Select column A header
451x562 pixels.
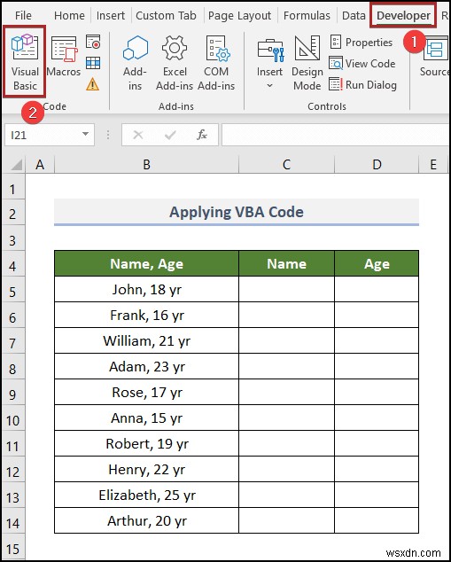click(x=40, y=165)
